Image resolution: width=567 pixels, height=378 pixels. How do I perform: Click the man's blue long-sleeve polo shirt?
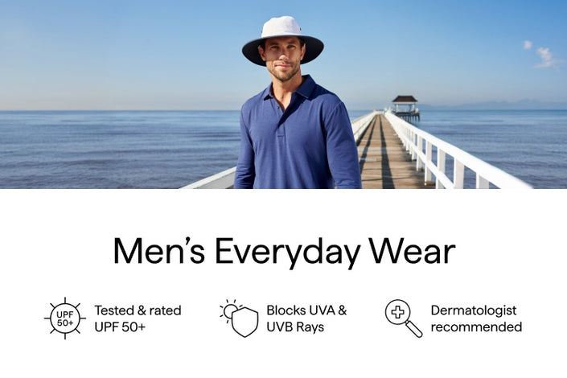pos(297,138)
